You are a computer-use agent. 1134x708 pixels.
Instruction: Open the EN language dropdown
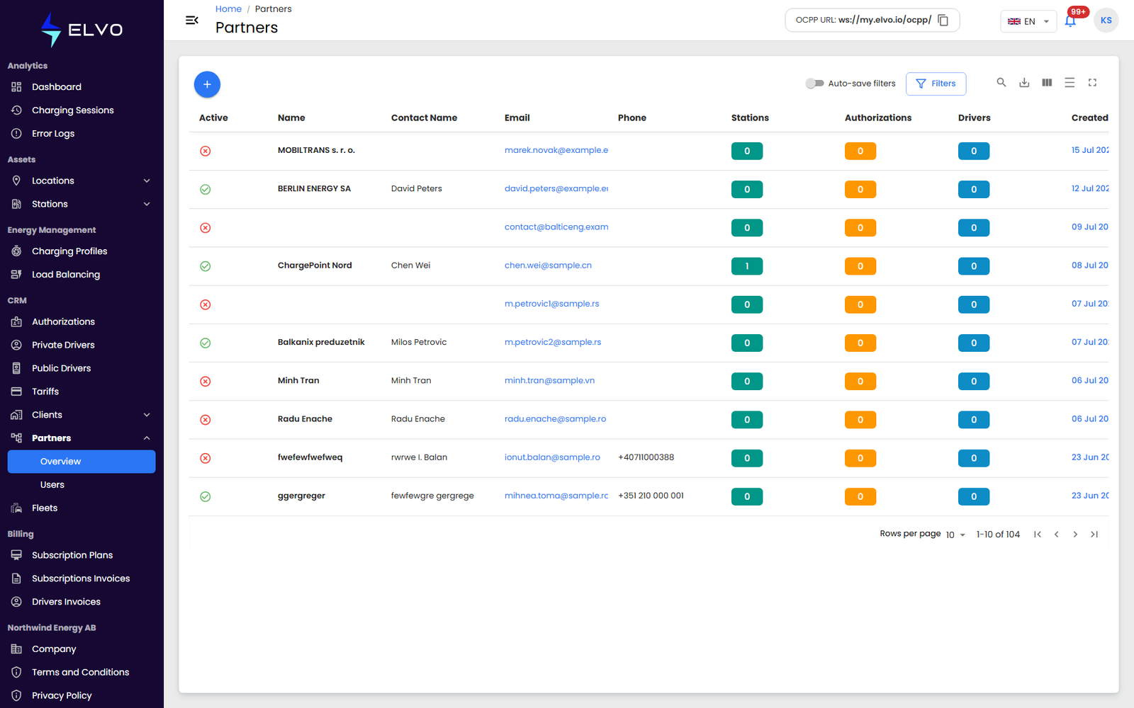click(1028, 21)
